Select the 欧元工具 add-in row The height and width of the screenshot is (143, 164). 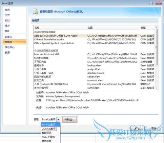coord(94,80)
